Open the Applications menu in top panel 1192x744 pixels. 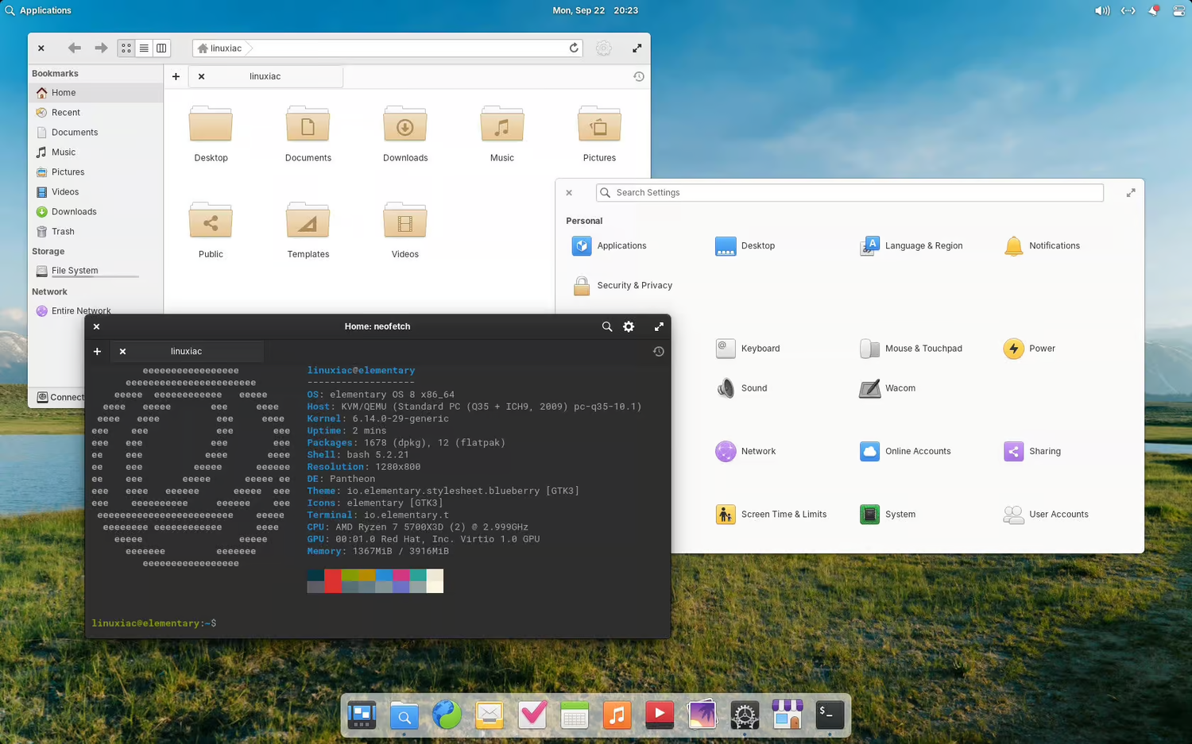[38, 10]
